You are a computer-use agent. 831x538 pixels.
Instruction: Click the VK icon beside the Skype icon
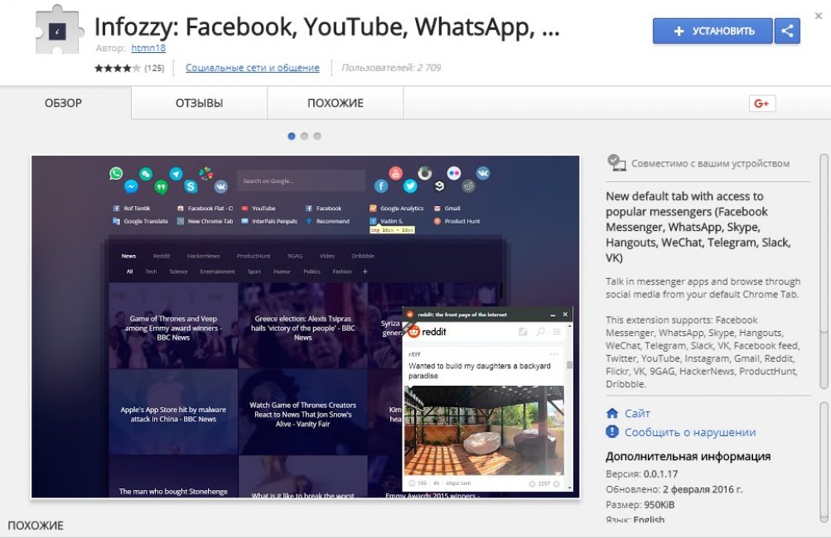tap(221, 186)
